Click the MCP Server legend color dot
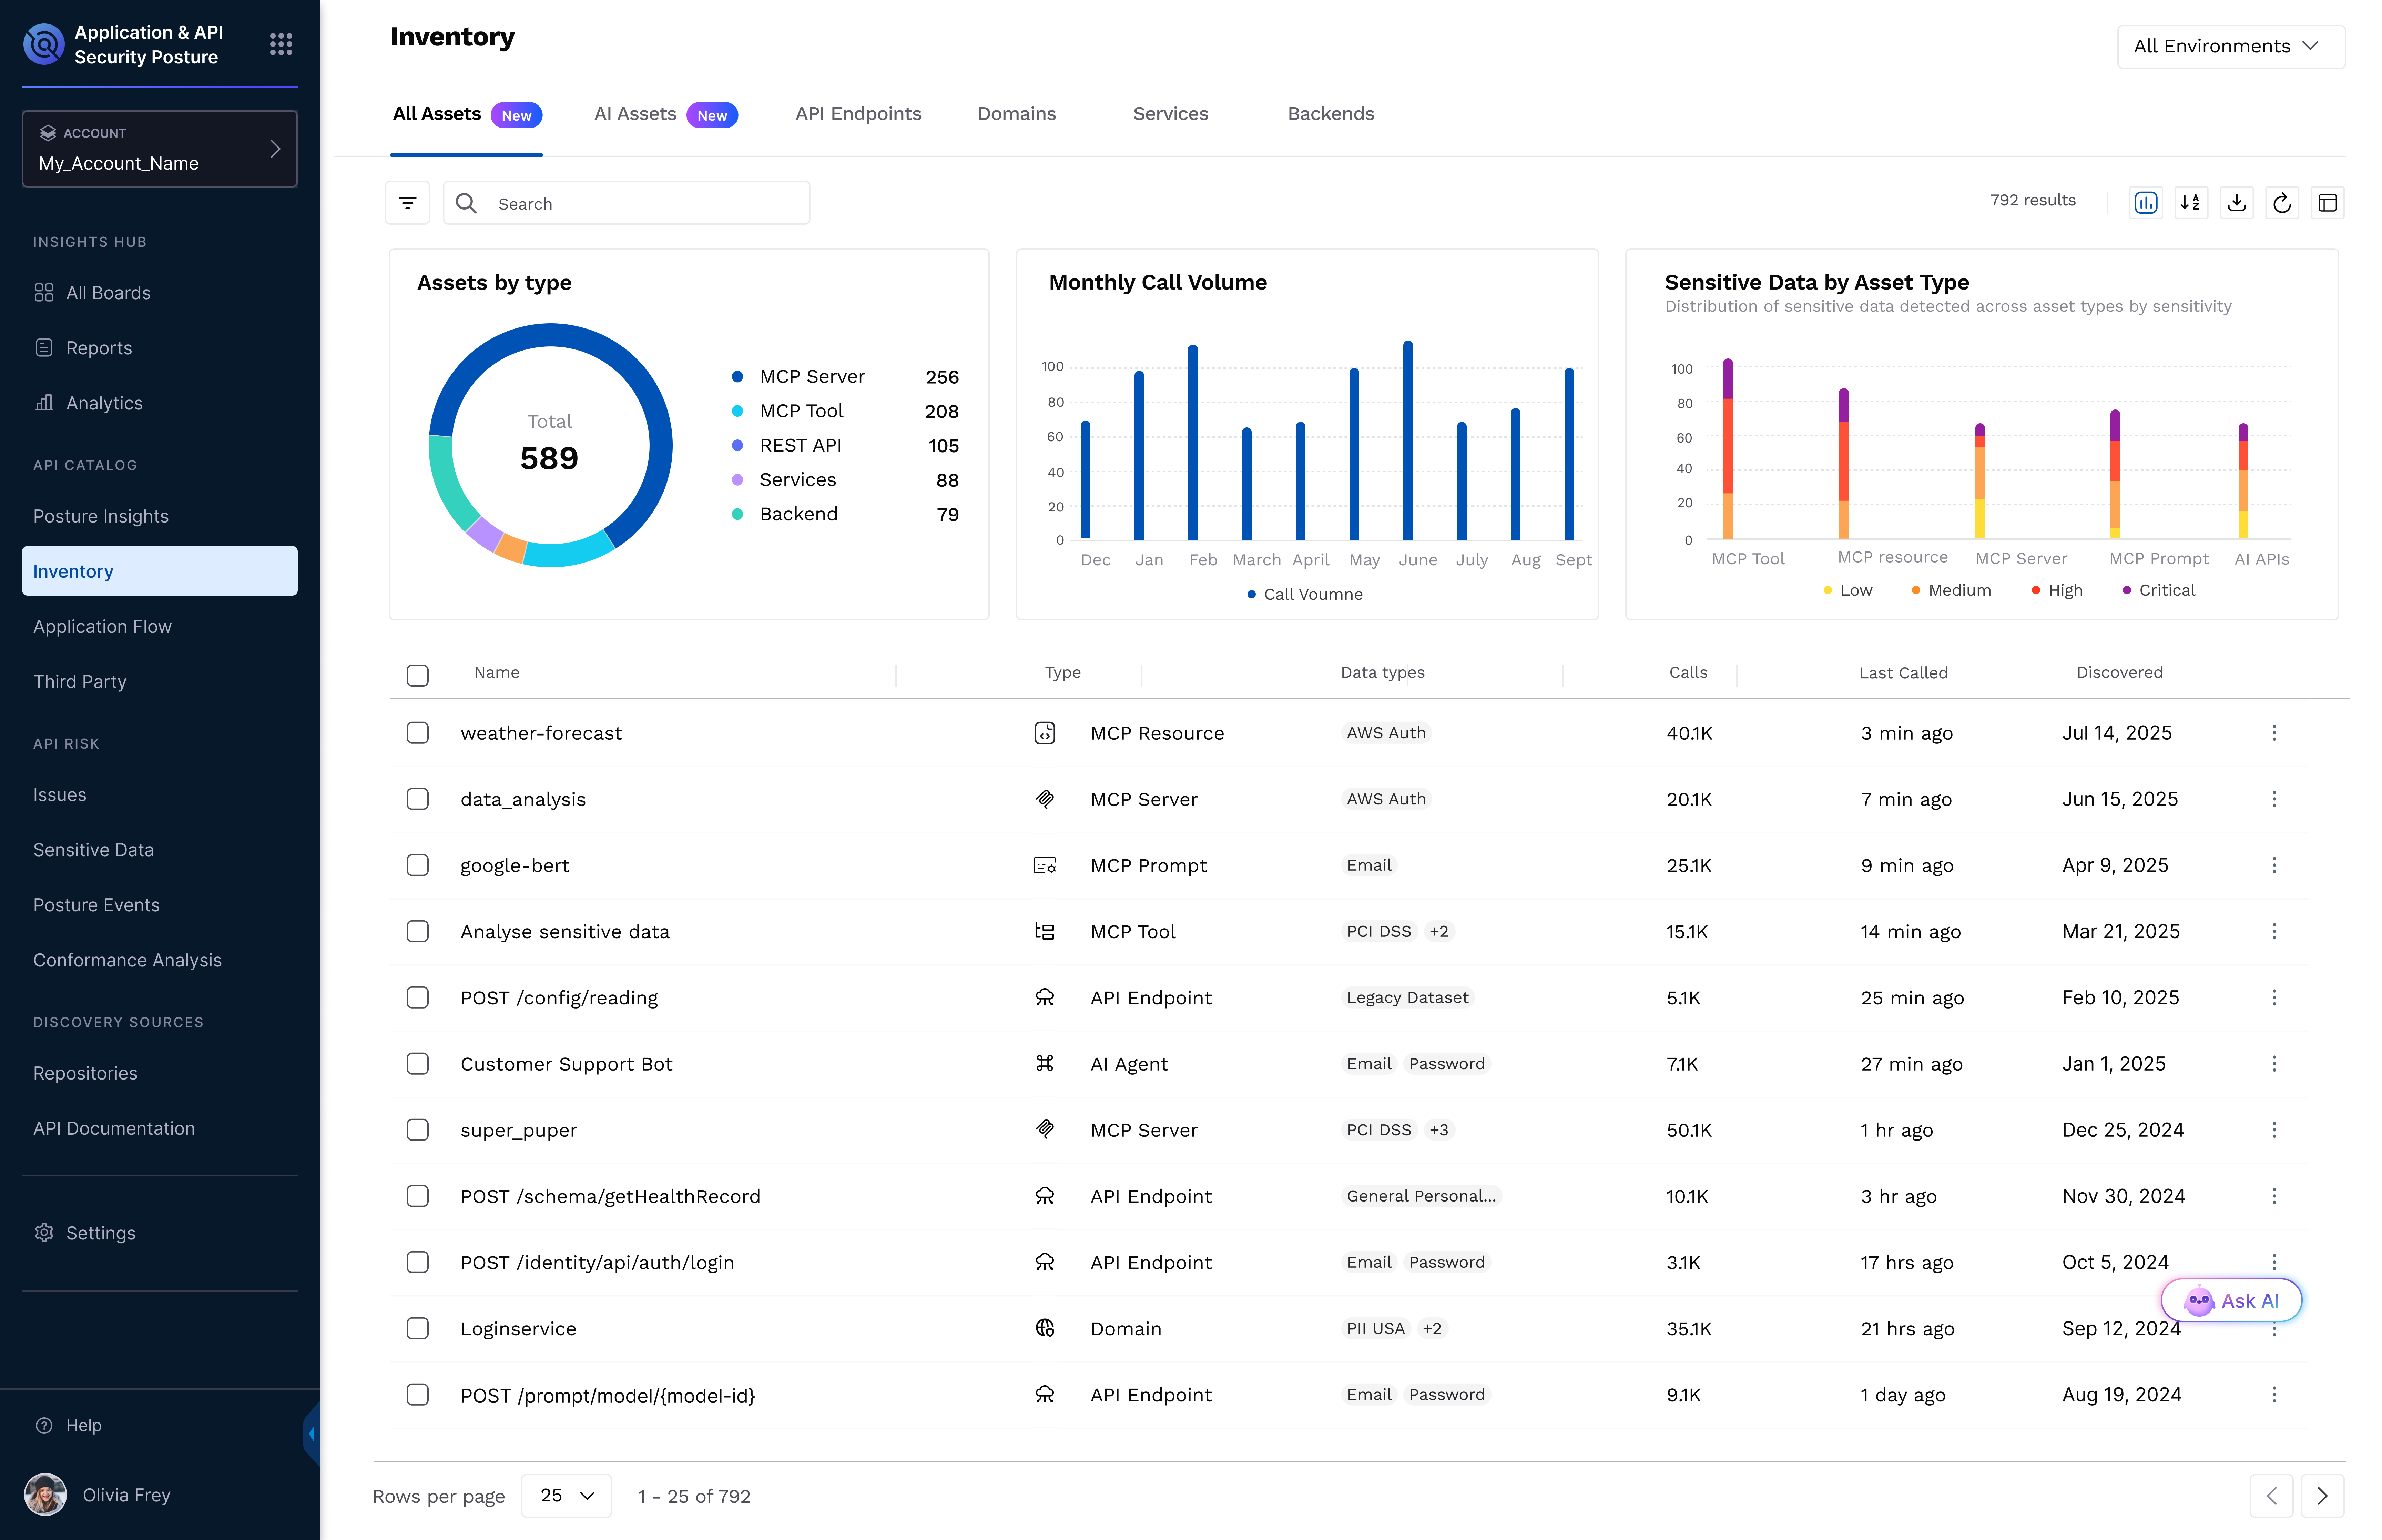 coord(738,377)
